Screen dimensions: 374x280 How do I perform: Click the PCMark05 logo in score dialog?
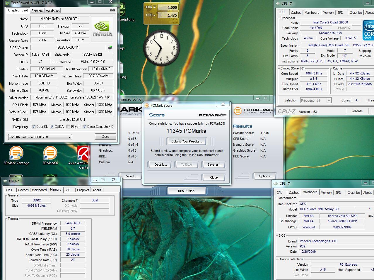pos(212,115)
